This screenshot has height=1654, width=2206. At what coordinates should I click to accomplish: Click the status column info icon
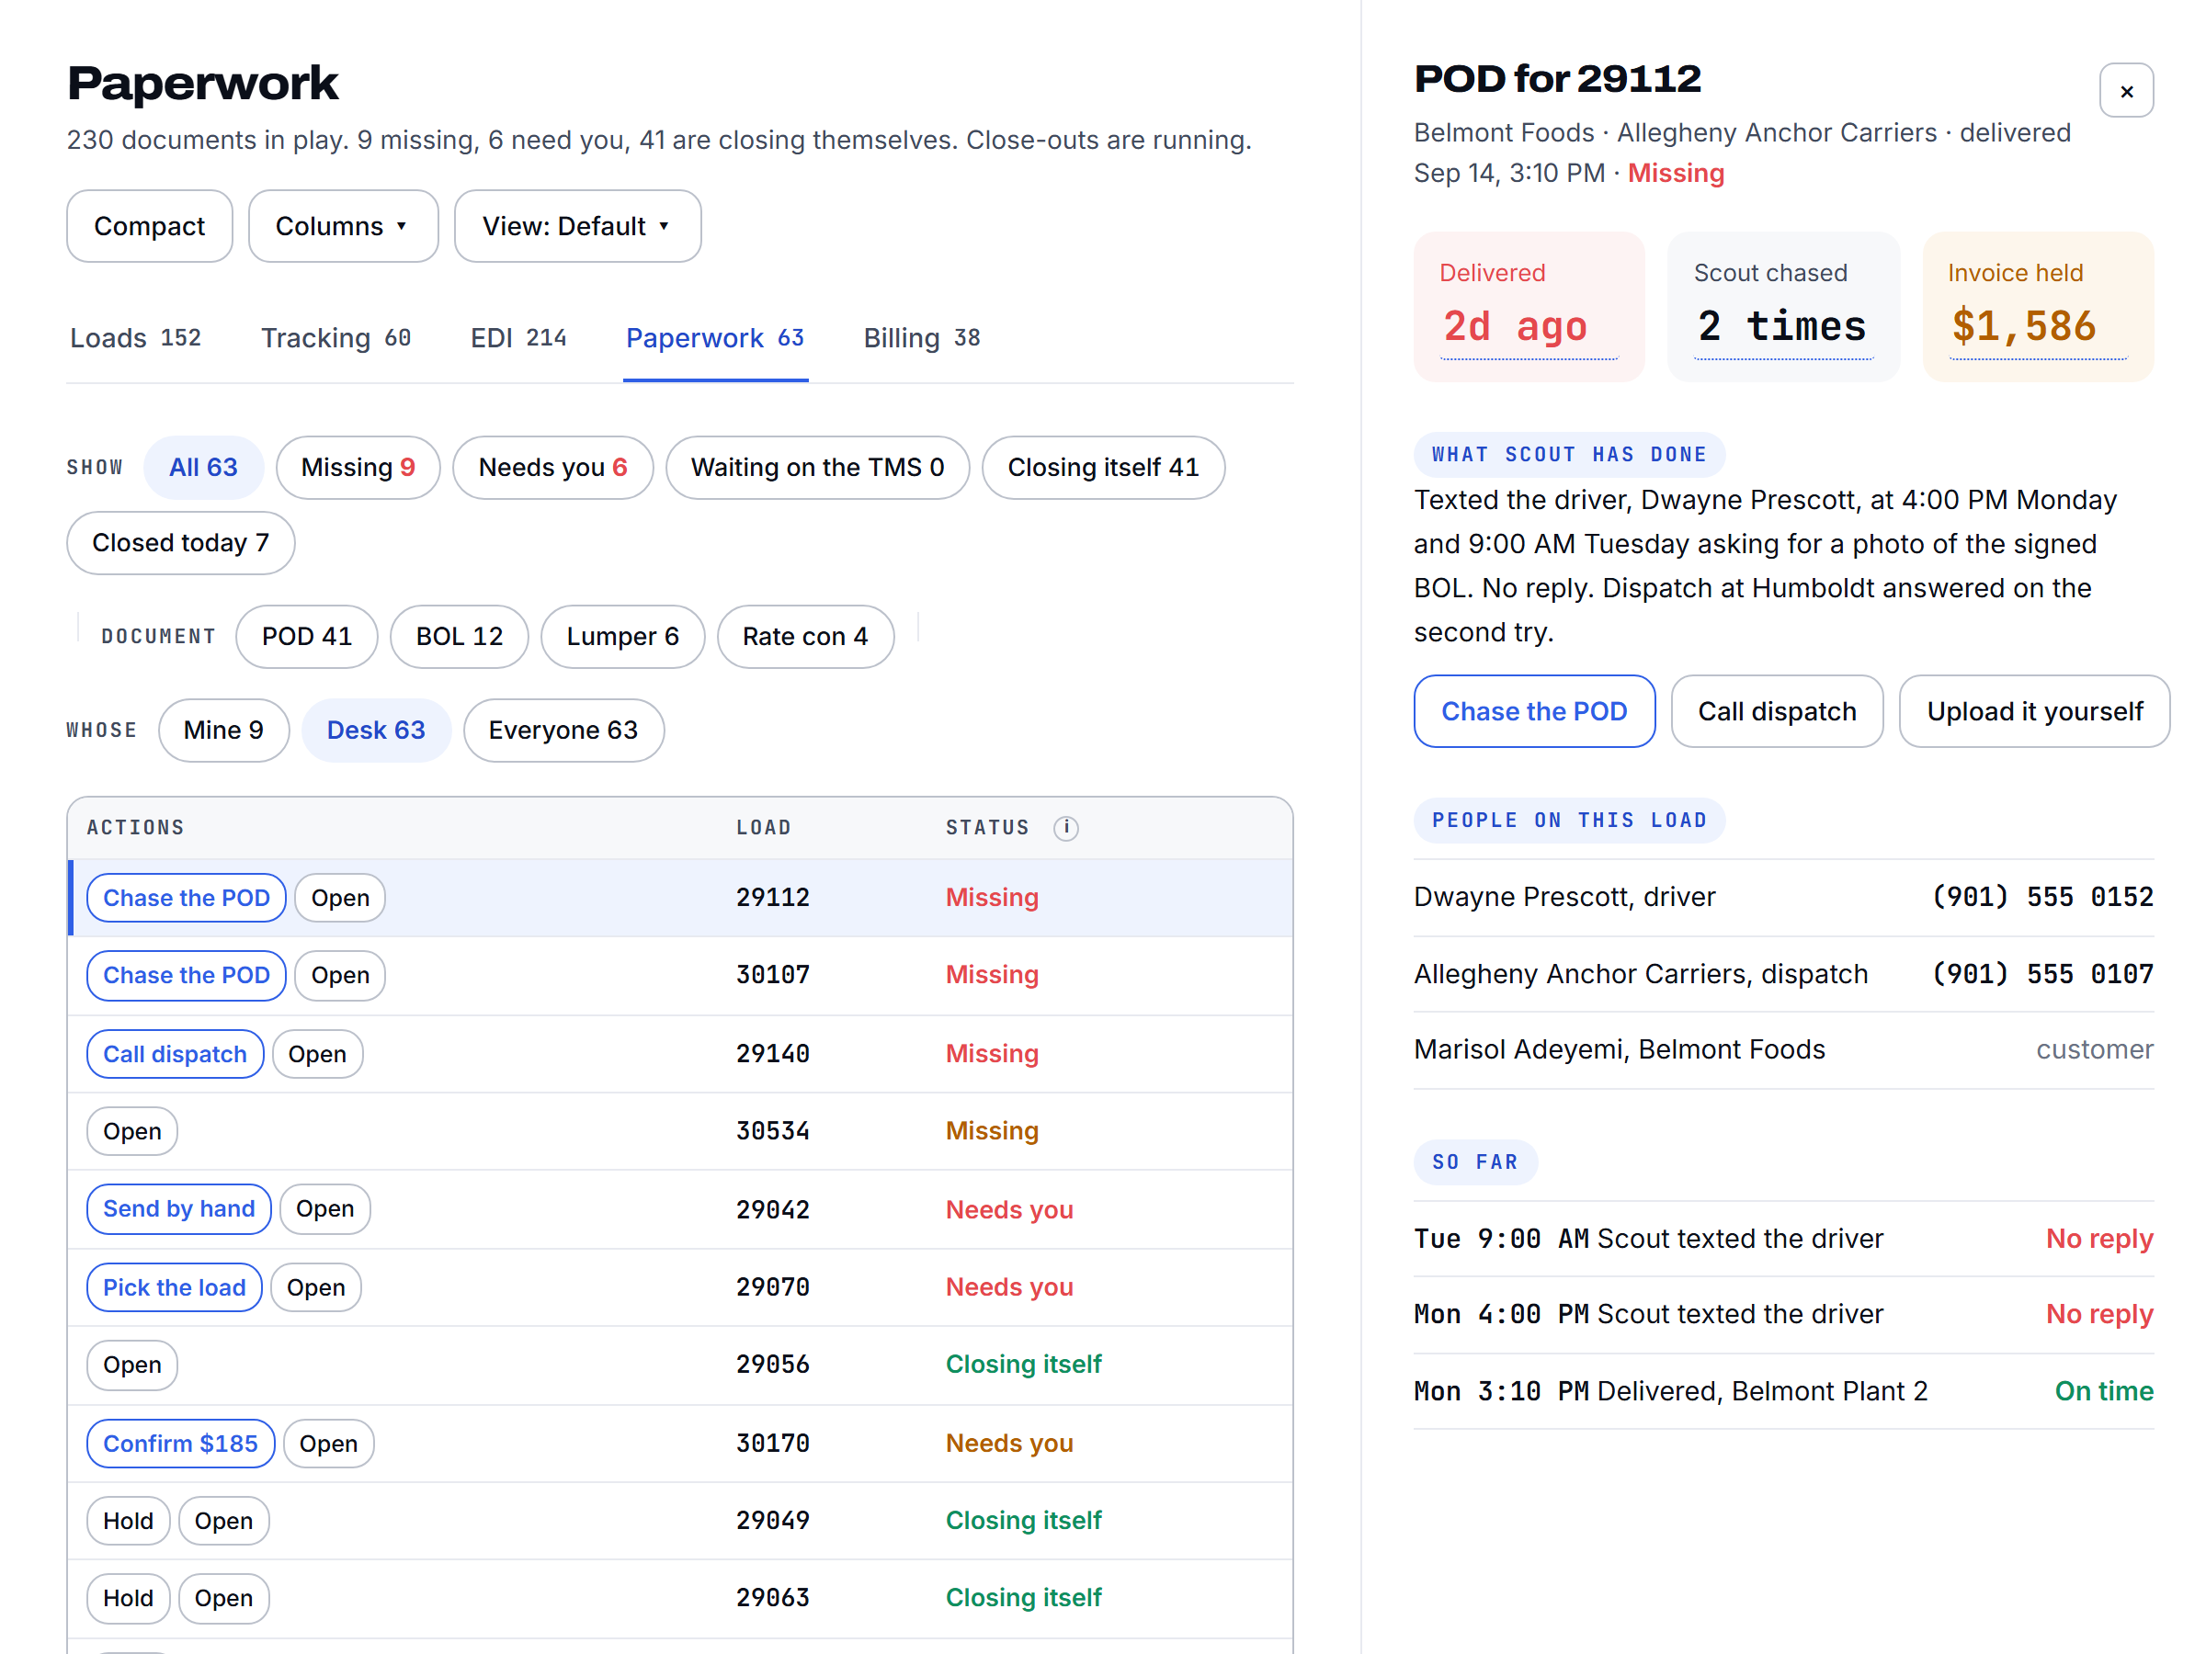(1065, 828)
